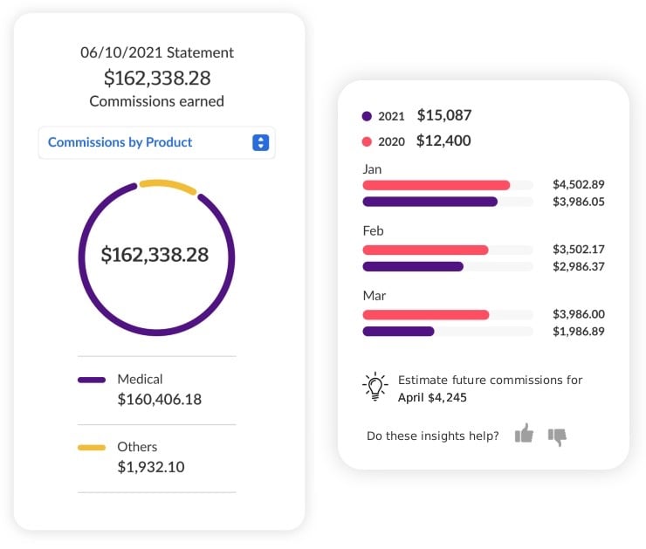Click the Feb red 2020 bar

pos(425,250)
